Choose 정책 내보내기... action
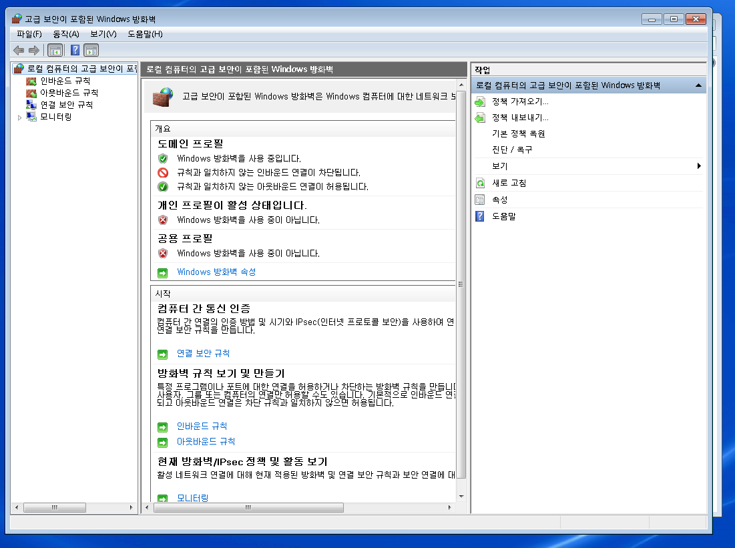Screen dimensions: 735x548 (520, 117)
